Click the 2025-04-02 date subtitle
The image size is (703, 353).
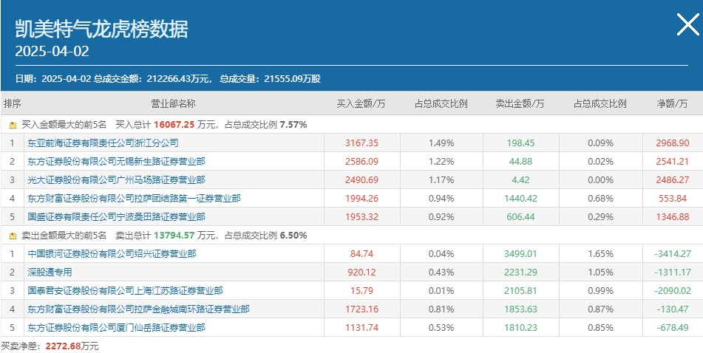click(52, 51)
